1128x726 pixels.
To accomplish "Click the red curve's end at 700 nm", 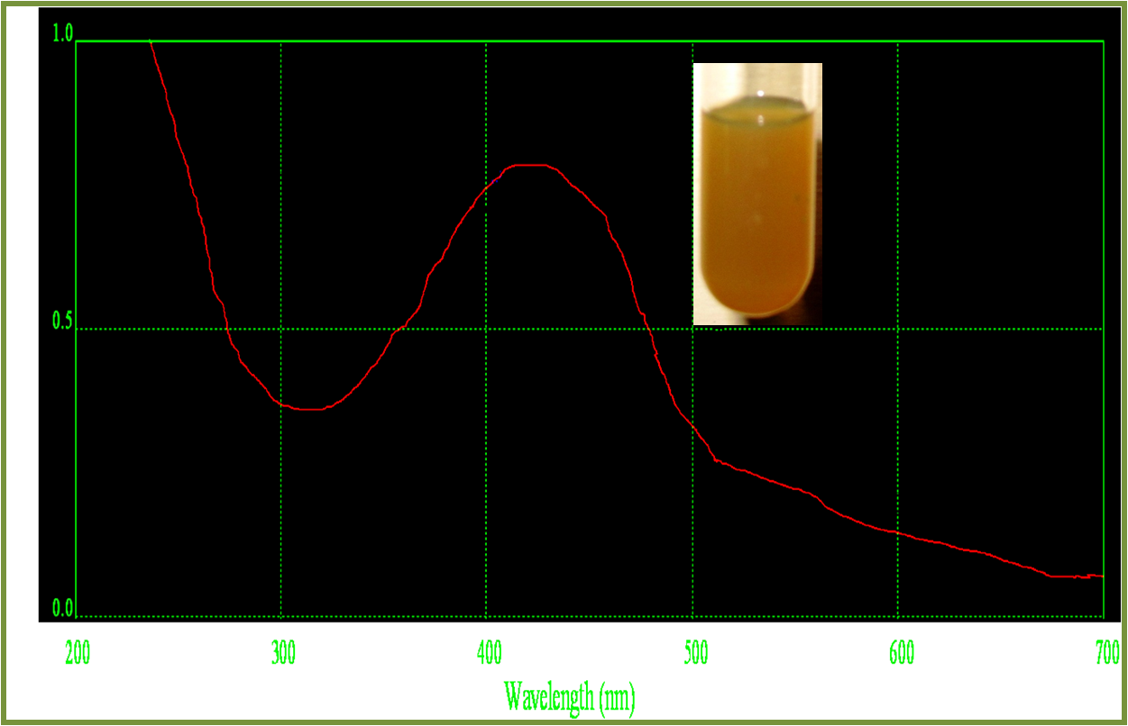I will click(x=1102, y=576).
